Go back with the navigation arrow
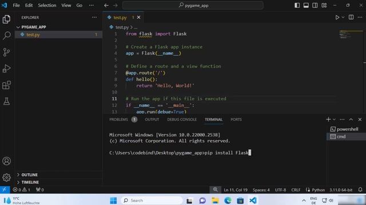Viewport: 366px width, 205px height. [x=106, y=5]
